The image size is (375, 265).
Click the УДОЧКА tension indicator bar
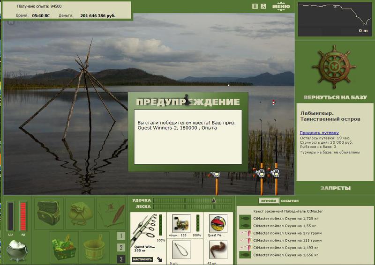click(192, 200)
